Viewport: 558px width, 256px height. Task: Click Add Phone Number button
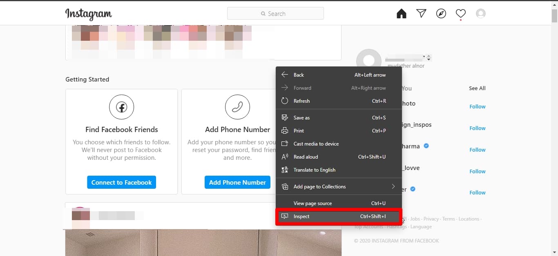pyautogui.click(x=237, y=182)
